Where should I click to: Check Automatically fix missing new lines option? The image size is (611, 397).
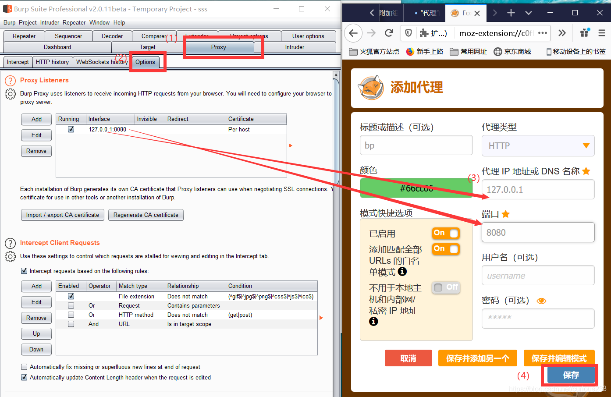point(24,367)
